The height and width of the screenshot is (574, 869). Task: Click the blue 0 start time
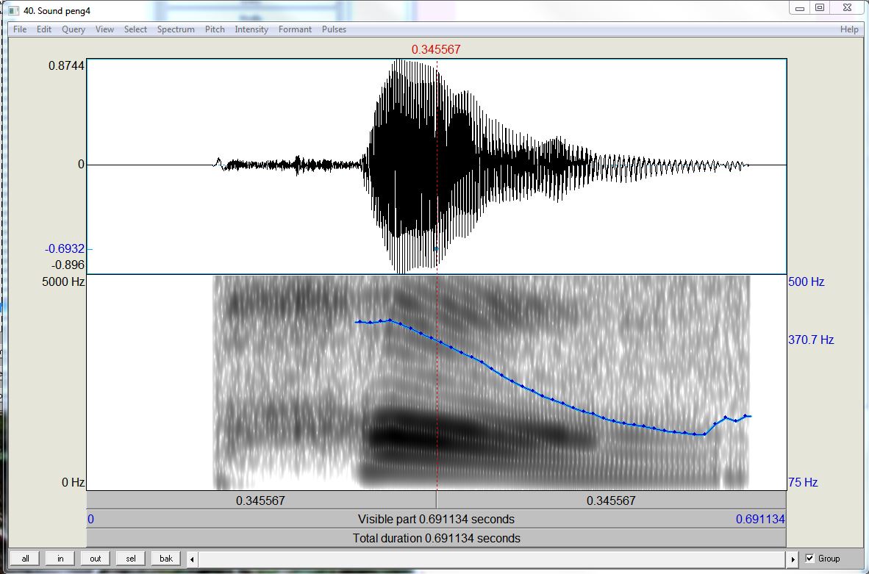[x=91, y=519]
